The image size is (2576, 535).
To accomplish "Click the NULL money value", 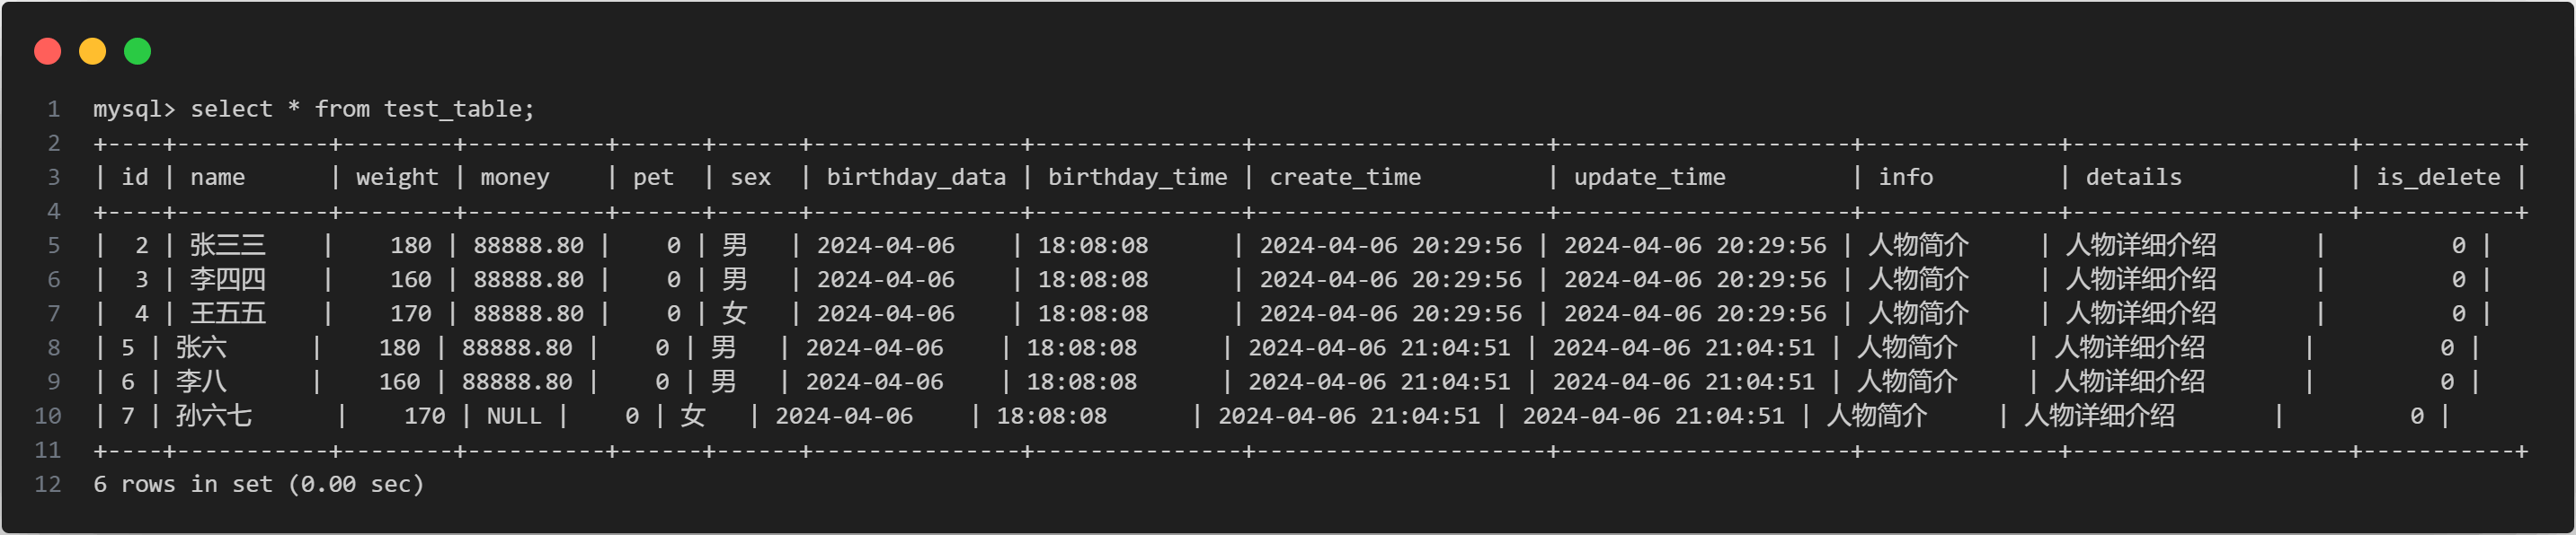I will [514, 417].
